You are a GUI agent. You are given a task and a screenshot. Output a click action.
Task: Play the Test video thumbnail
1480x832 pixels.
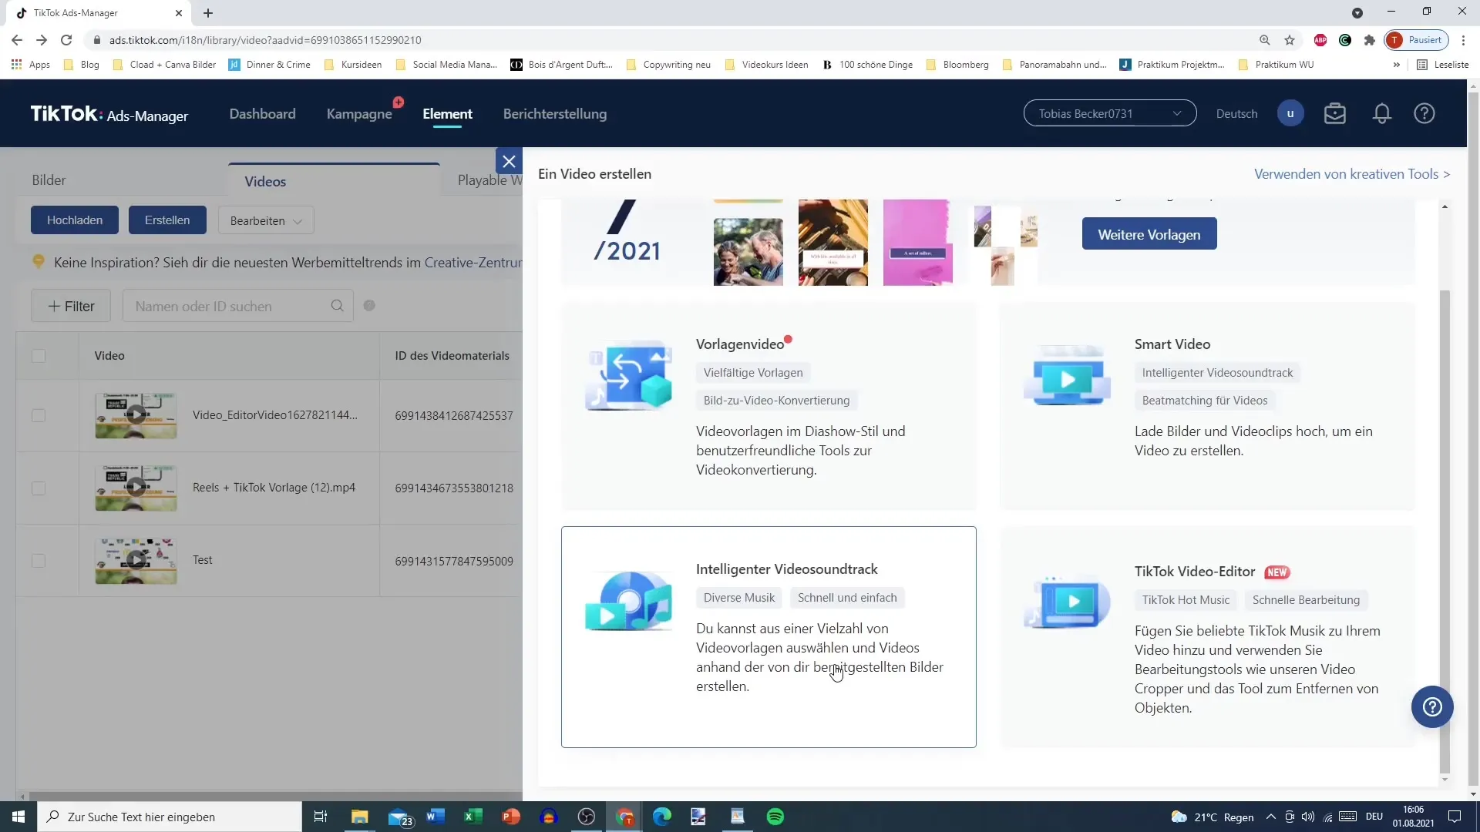tap(136, 561)
